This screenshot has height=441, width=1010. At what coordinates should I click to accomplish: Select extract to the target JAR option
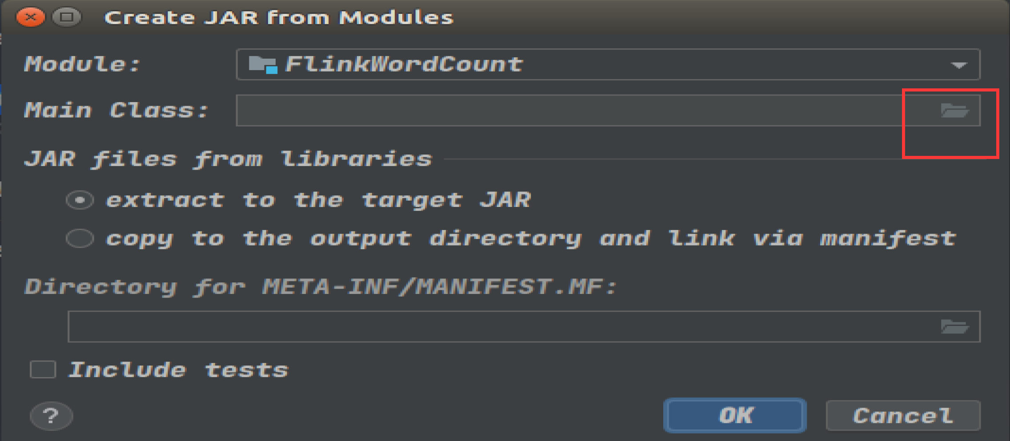click(79, 200)
